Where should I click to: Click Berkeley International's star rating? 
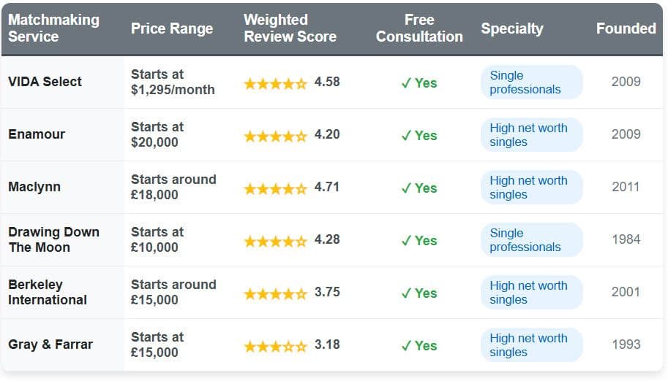point(275,293)
